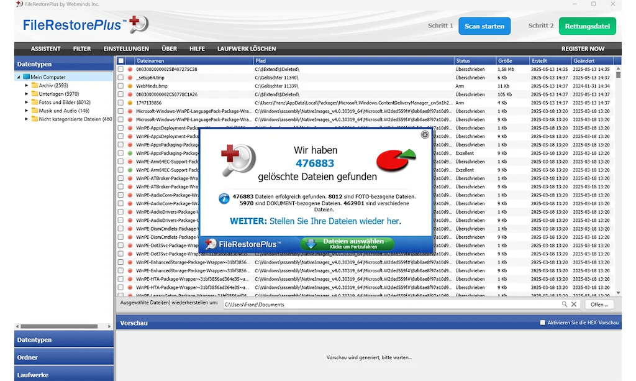
Task: Switch to the Ordner panel
Action: (64, 357)
